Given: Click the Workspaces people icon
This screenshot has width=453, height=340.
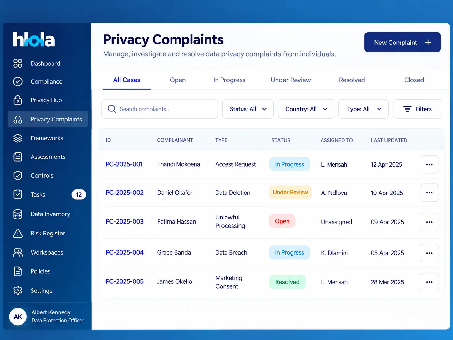Looking at the screenshot, I should click(18, 252).
